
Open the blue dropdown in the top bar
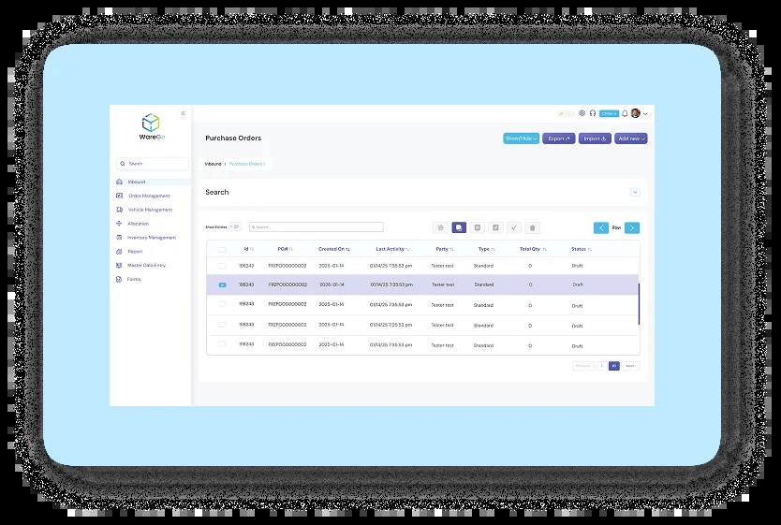(609, 113)
